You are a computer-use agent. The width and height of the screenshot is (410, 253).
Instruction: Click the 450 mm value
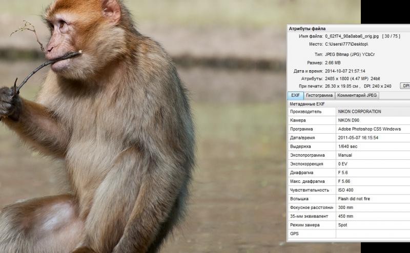345,216
